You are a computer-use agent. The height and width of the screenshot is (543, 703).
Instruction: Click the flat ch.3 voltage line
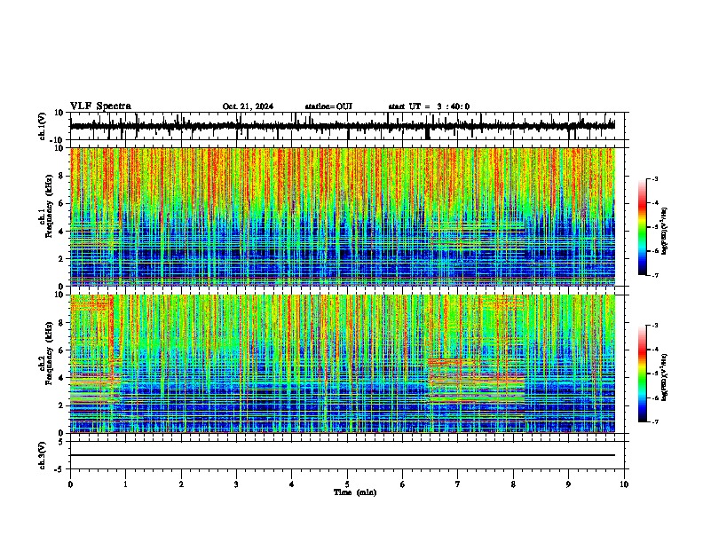(x=343, y=455)
